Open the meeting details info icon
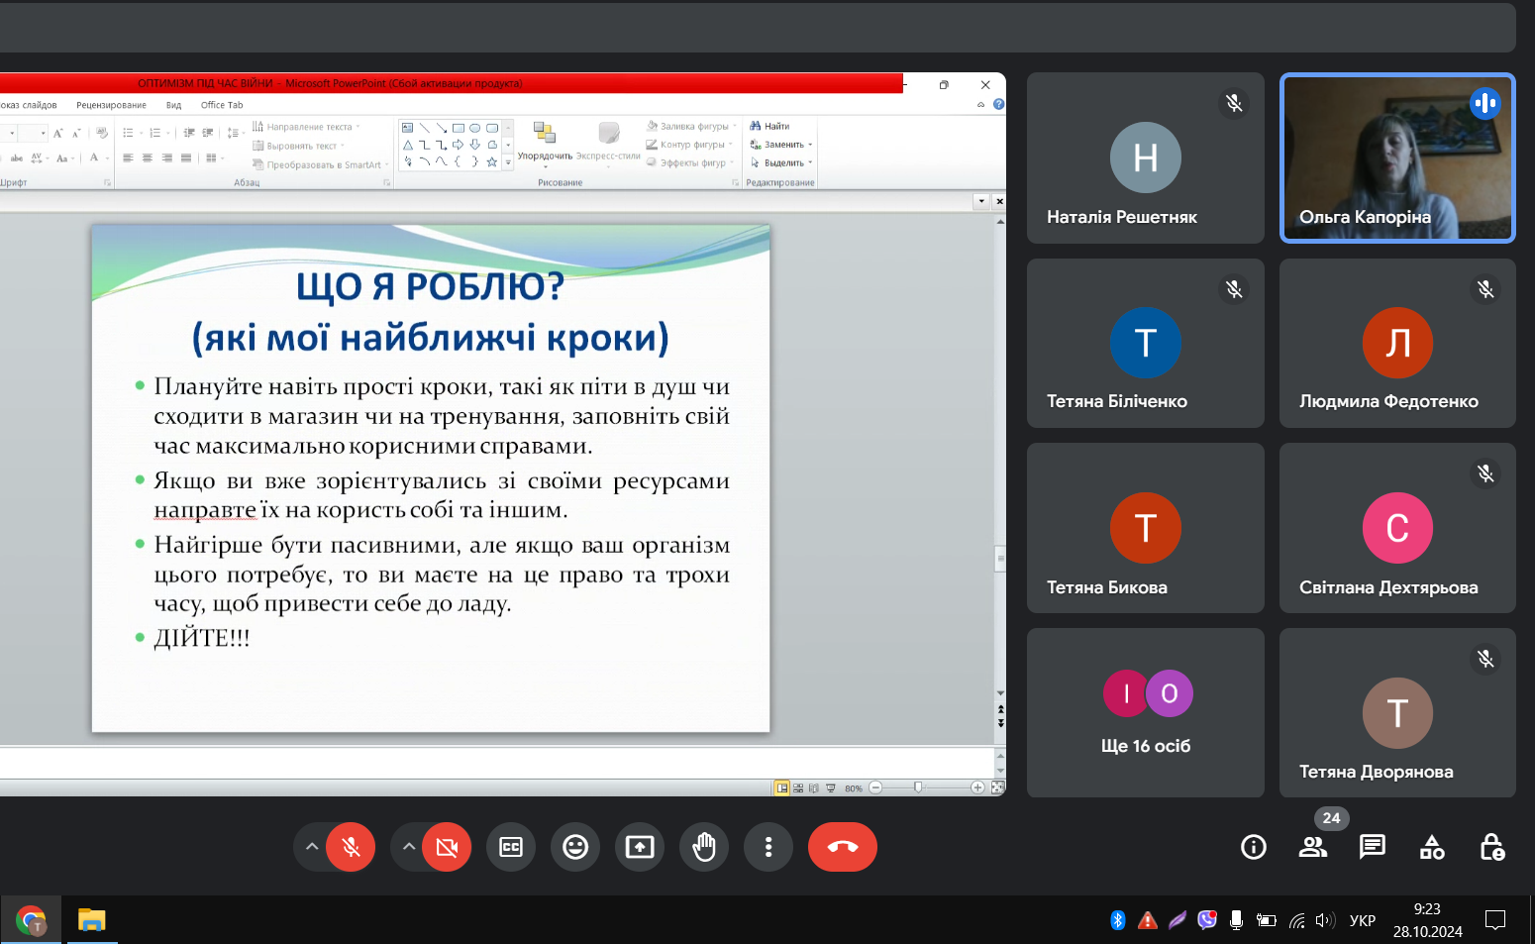1535x944 pixels. [x=1254, y=847]
